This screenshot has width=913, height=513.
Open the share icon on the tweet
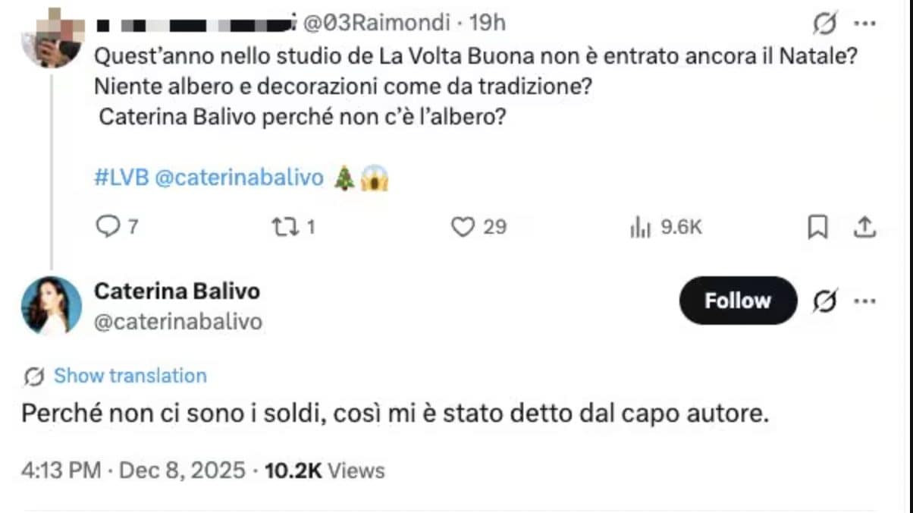(866, 225)
